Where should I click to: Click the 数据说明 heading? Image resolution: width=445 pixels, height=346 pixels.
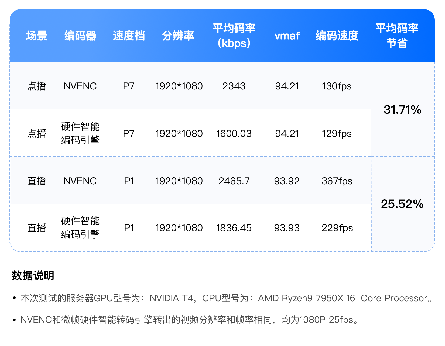tap(33, 275)
